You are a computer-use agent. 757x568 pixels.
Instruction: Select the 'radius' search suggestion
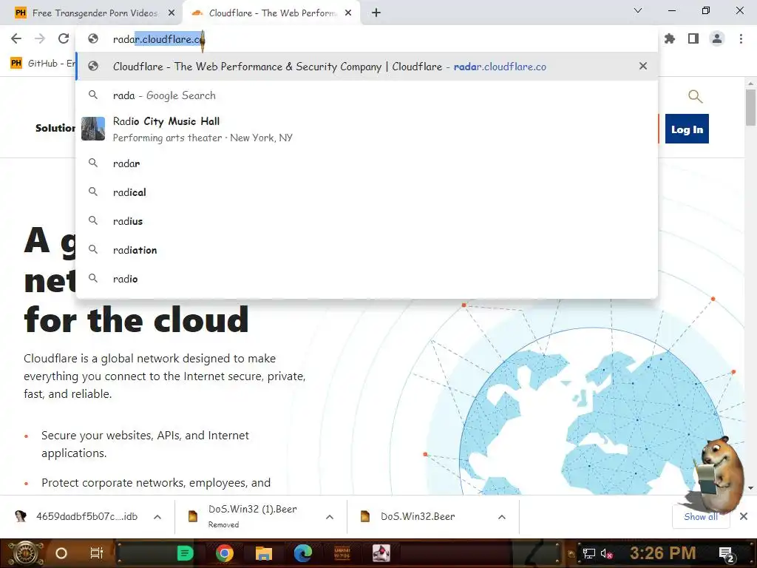[x=367, y=221]
